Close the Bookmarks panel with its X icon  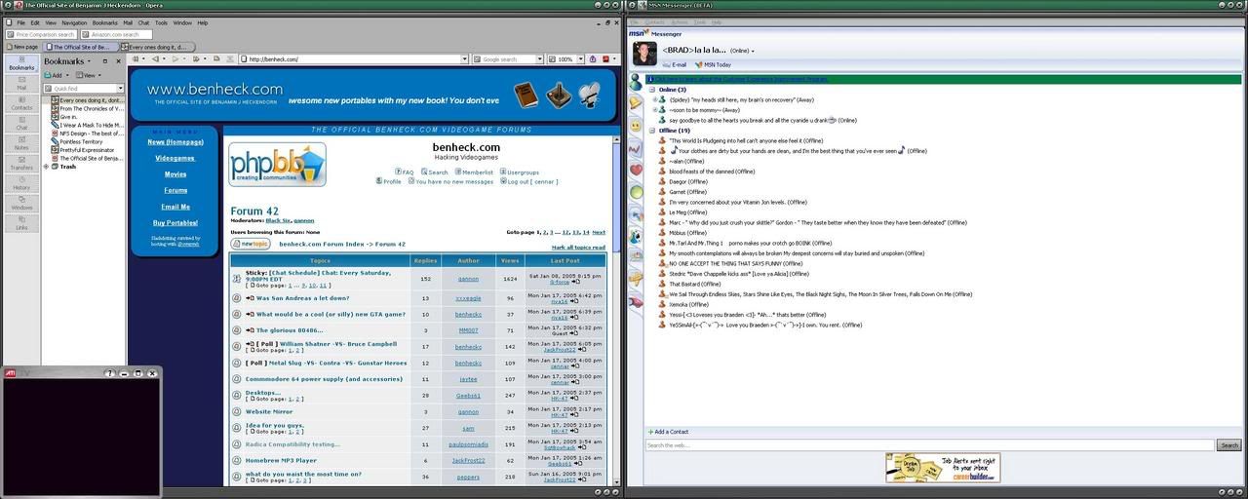[x=119, y=61]
